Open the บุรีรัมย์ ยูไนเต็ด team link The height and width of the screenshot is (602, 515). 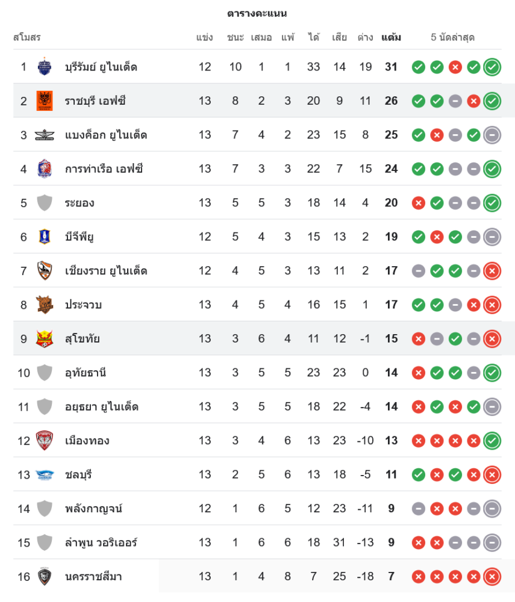click(x=101, y=67)
